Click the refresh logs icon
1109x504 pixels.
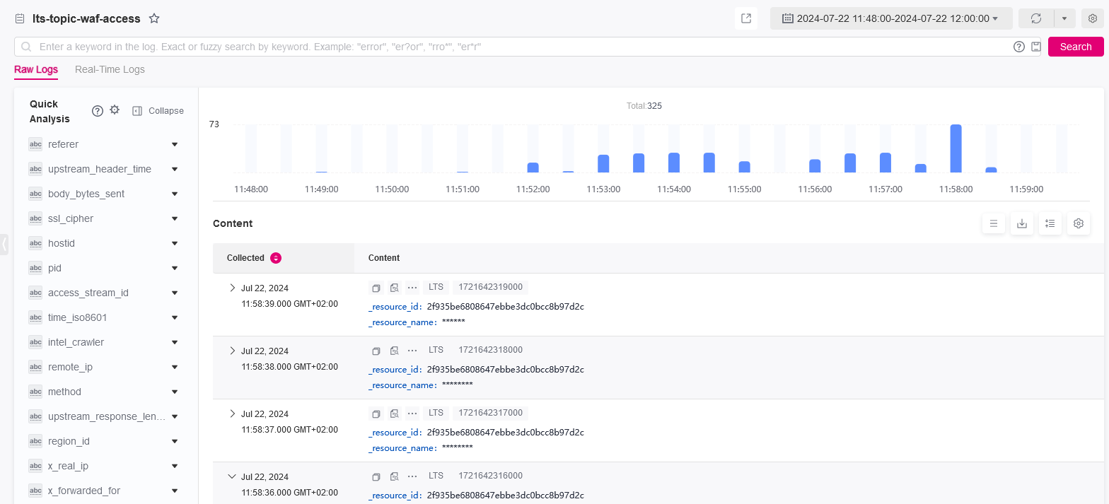point(1035,18)
